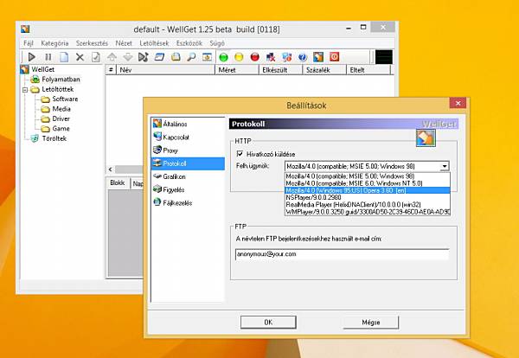Open the Fájl menu

(x=29, y=43)
